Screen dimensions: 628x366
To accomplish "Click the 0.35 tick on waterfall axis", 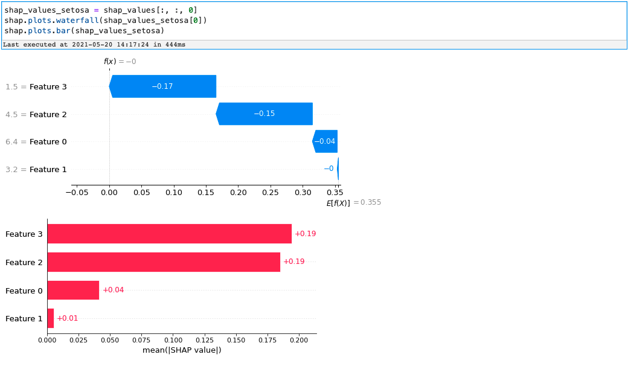I will pyautogui.click(x=335, y=190).
